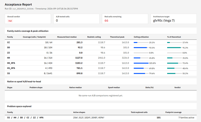Click the active shapes list 256³ to 4096³
This screenshot has height=122, width=201.
click(x=89, y=118)
